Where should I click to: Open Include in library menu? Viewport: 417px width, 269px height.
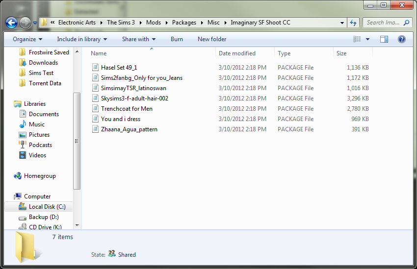click(82, 39)
